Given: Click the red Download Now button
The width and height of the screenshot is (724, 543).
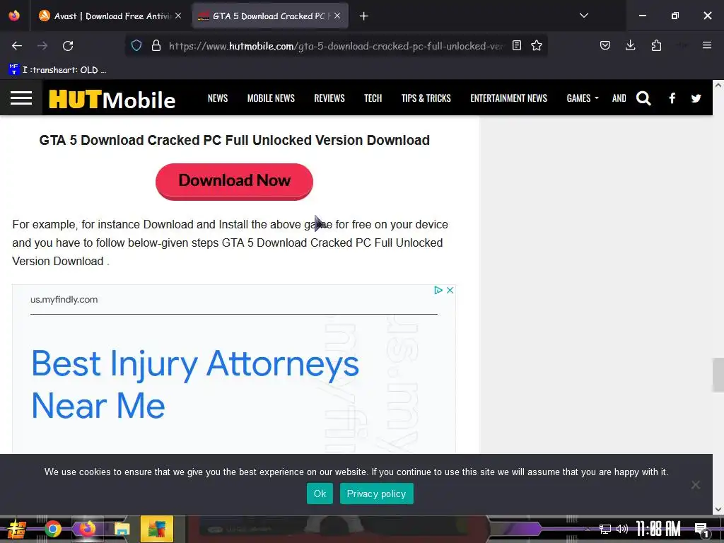Looking at the screenshot, I should click(234, 181).
